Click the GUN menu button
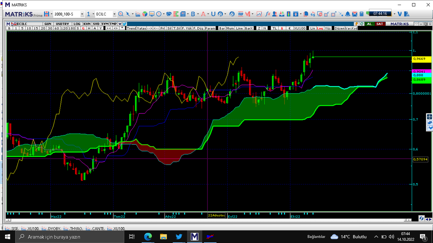Viewport: 433px width, 243px height. point(48,24)
